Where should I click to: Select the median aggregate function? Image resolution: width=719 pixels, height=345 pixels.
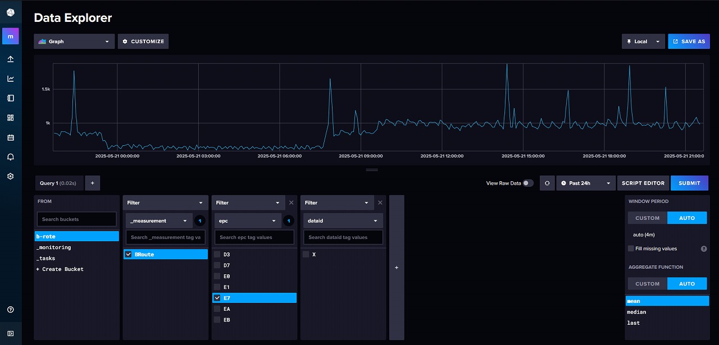pyautogui.click(x=667, y=312)
